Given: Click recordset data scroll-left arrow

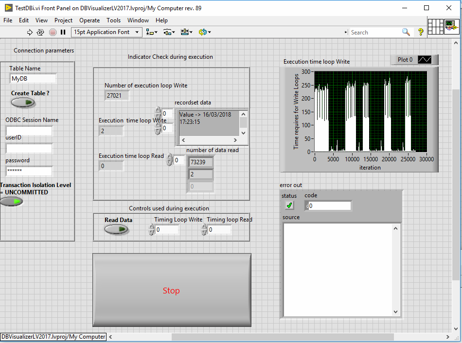Looking at the screenshot, I should [x=183, y=140].
